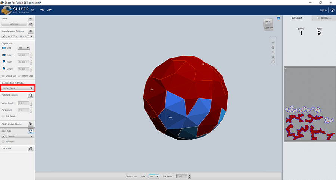The width and height of the screenshot is (336, 180).
Task: Click the Face Count field
Action: point(23,110)
